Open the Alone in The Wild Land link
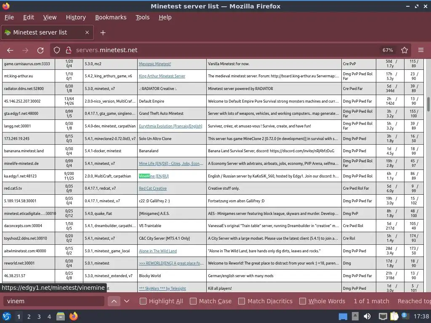This screenshot has height=323, width=431. pos(158,251)
